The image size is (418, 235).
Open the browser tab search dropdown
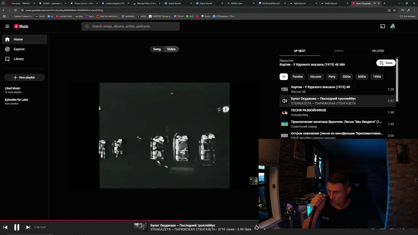[x=4, y=3]
